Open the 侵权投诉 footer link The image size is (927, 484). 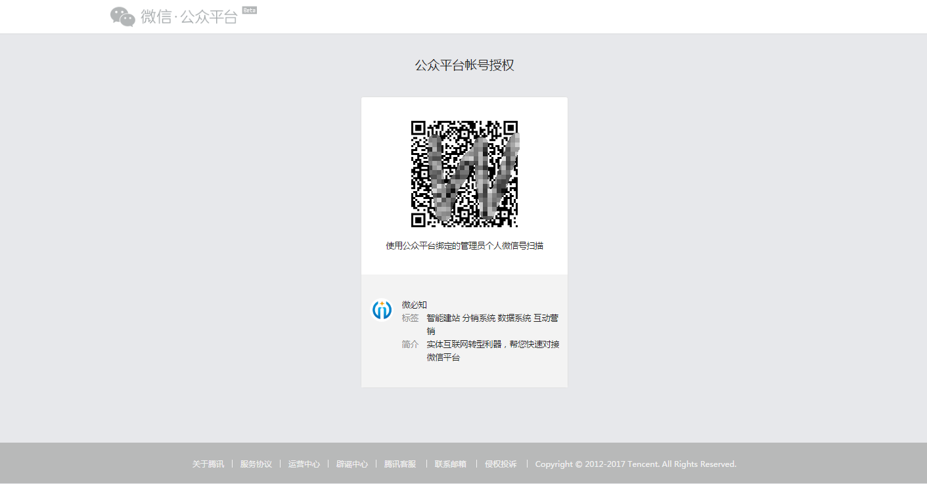point(501,464)
